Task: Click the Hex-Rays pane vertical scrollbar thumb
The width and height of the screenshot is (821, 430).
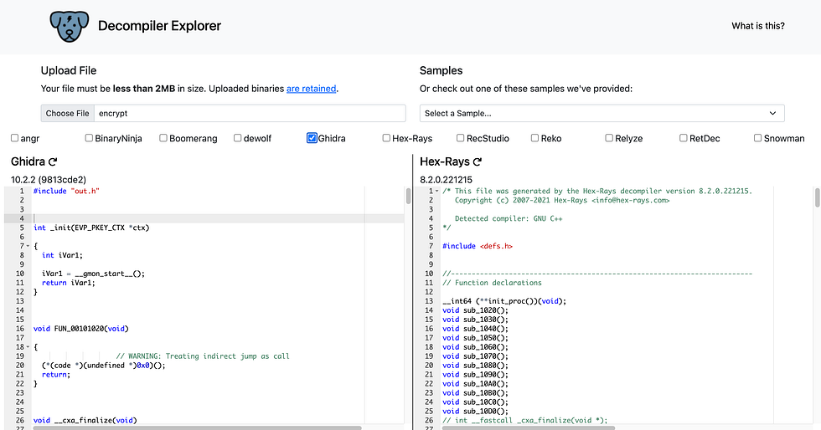Action: (x=817, y=197)
